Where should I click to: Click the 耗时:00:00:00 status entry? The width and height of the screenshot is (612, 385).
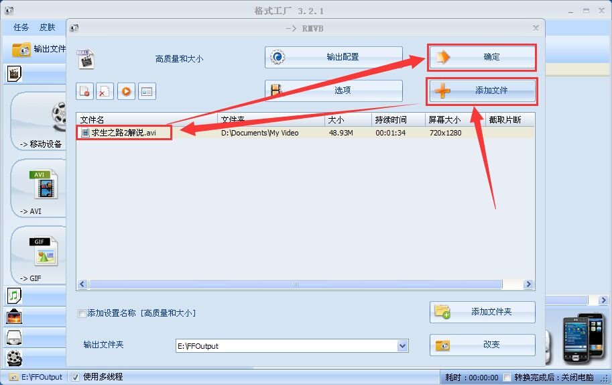coord(471,378)
